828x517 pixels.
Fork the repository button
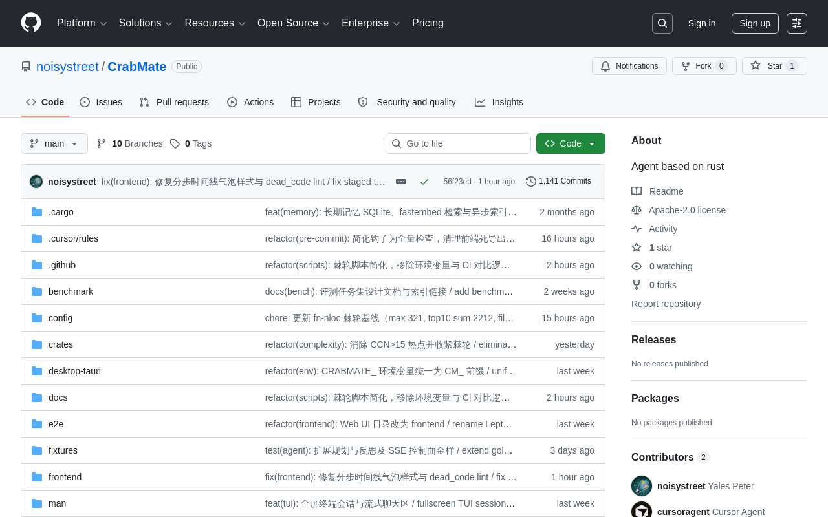pos(704,66)
